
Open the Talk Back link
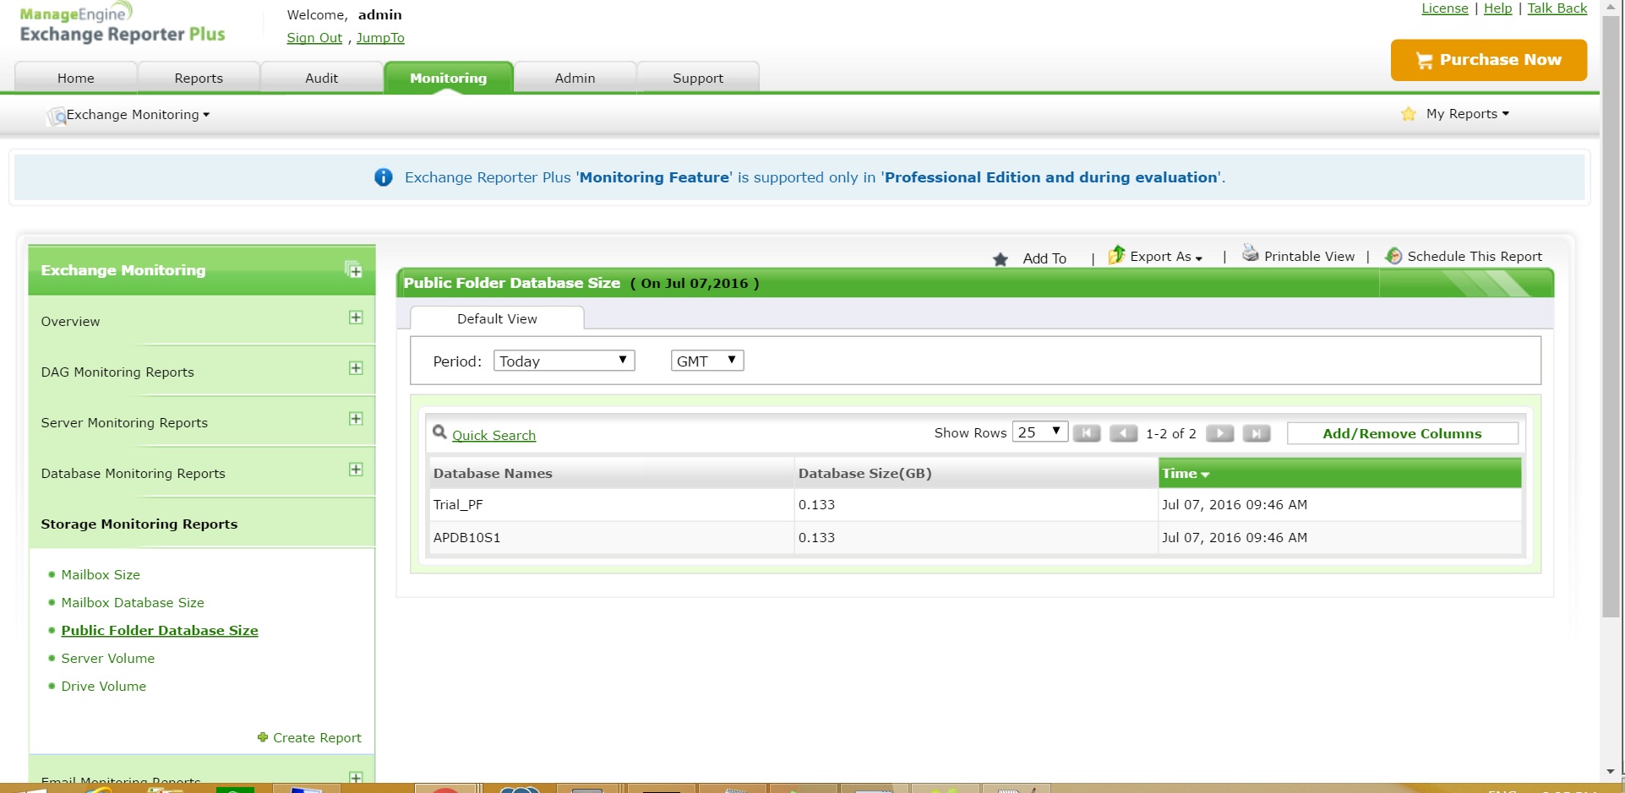coord(1557,8)
